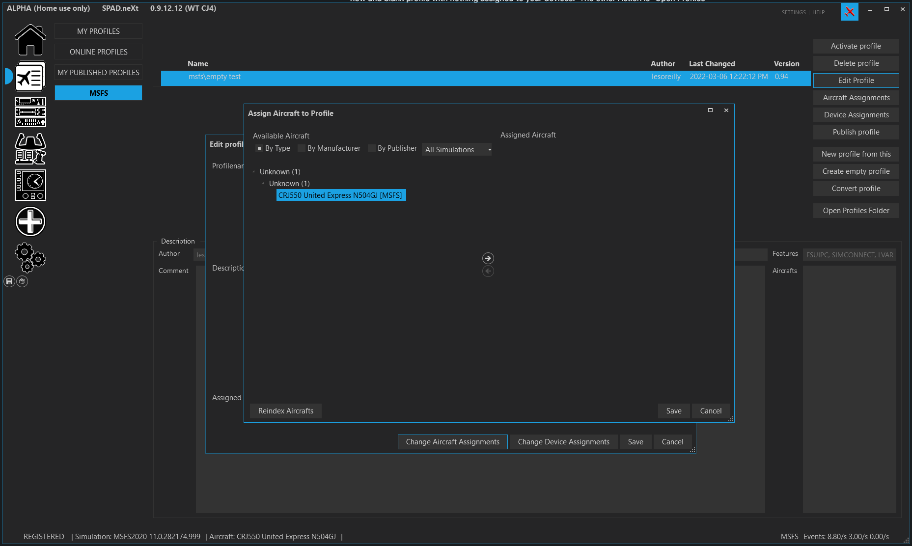Image resolution: width=912 pixels, height=546 pixels.
Task: Collapse the nested Unknown (1) node
Action: coord(263,184)
